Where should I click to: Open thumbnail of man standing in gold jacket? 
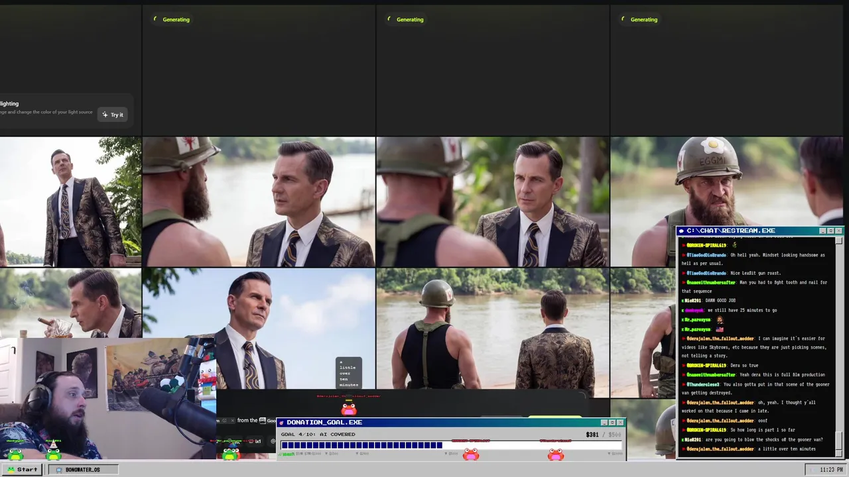pos(70,201)
